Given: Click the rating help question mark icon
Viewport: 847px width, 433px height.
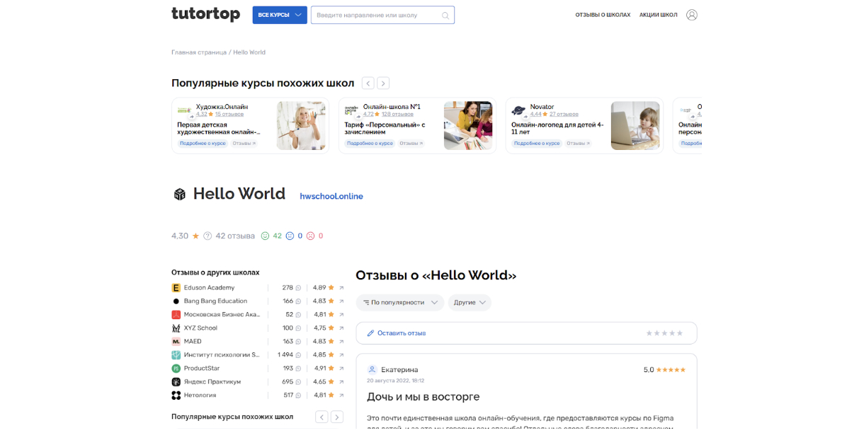Looking at the screenshot, I should (208, 236).
